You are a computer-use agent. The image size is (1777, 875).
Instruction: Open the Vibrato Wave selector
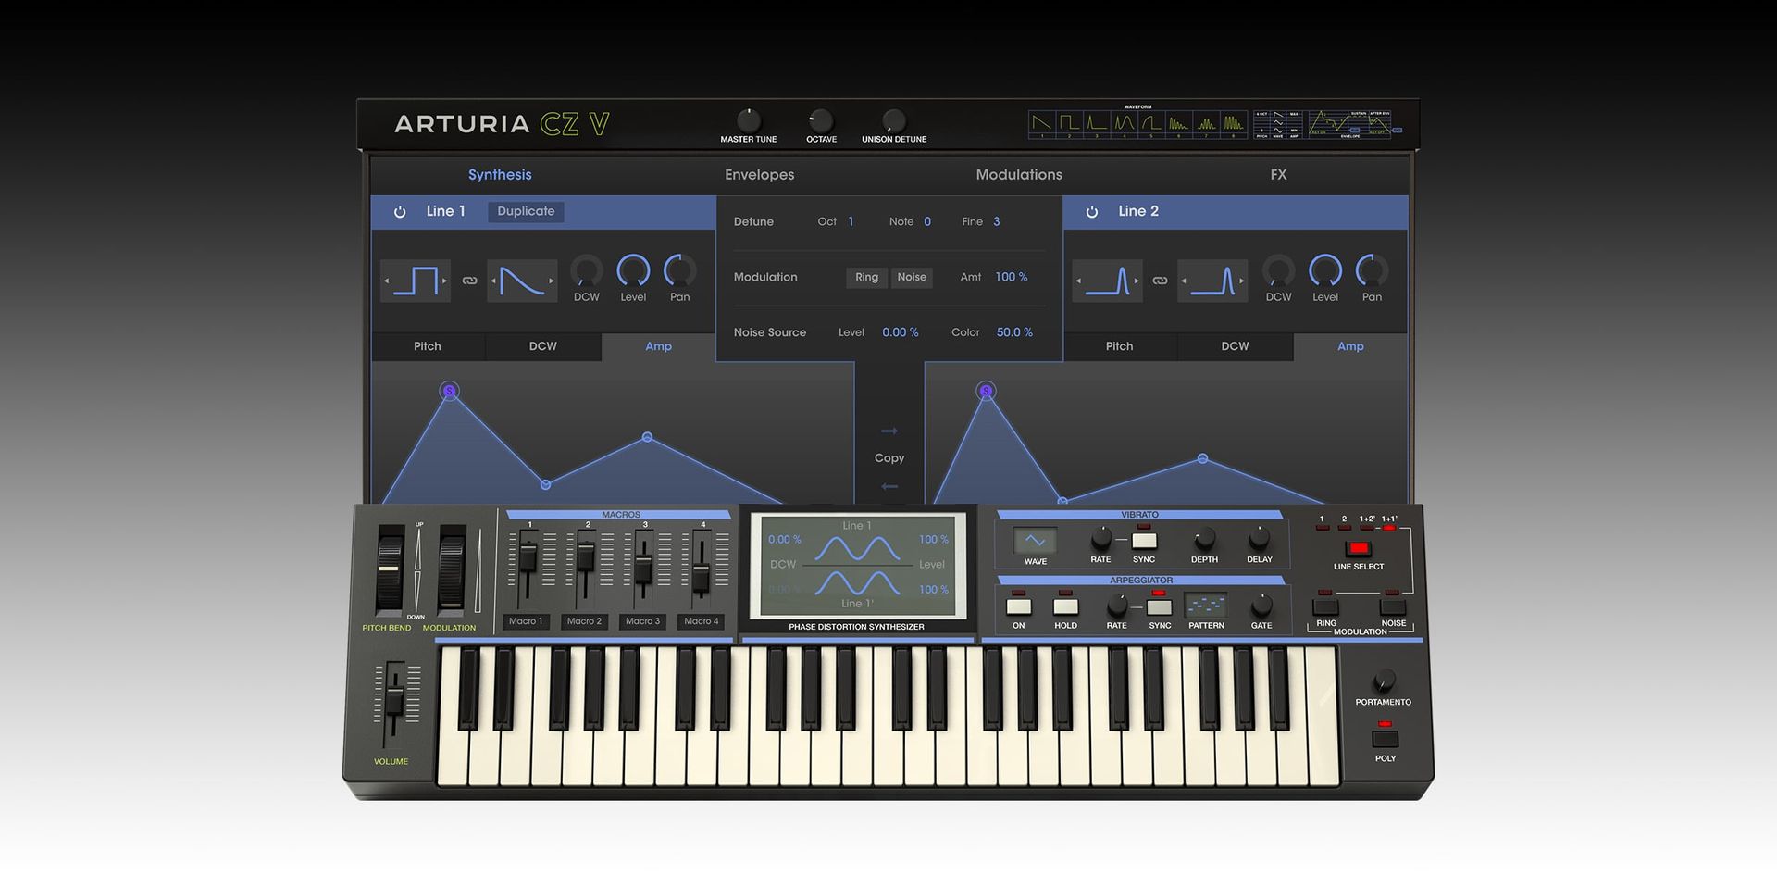1035,541
